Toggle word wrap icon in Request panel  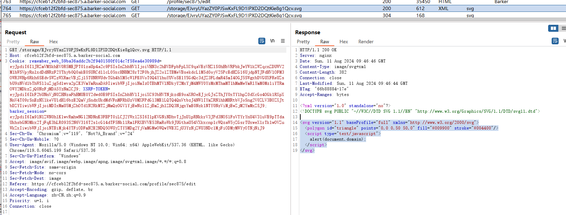tap(262, 41)
